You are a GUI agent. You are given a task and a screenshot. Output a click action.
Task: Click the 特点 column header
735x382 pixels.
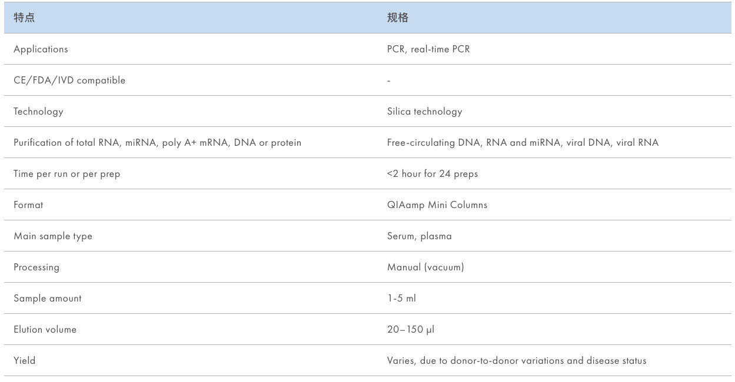[x=24, y=18]
